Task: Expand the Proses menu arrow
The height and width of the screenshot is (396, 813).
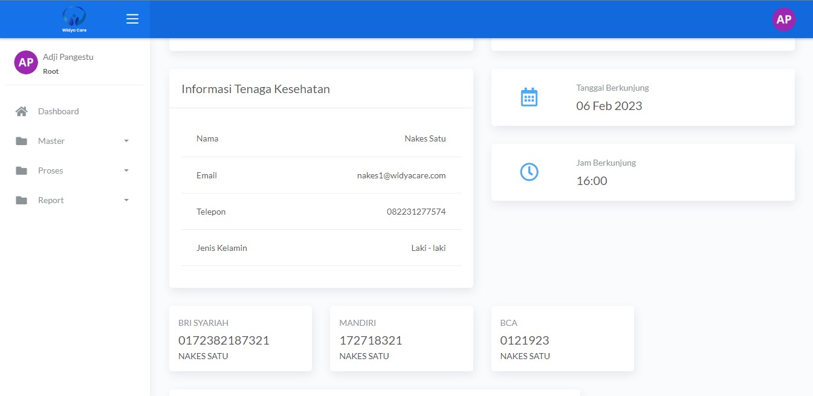Action: coord(126,170)
